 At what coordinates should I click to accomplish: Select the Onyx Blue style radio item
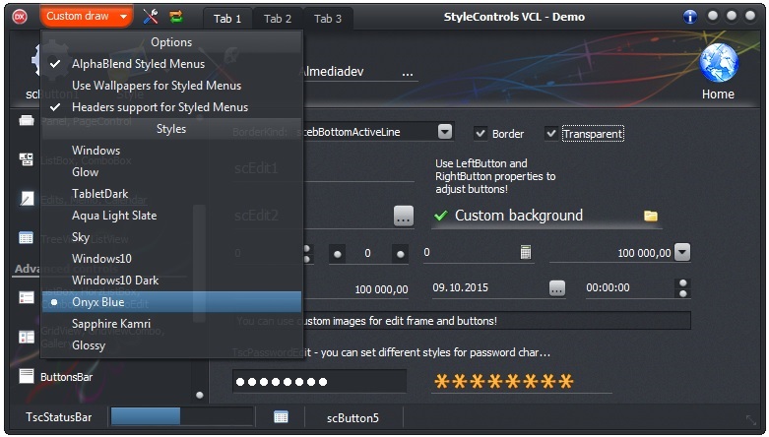[171, 302]
